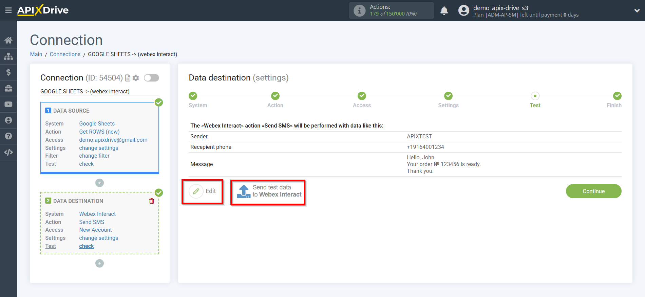Open the connection settings gear
The width and height of the screenshot is (645, 297).
[136, 78]
